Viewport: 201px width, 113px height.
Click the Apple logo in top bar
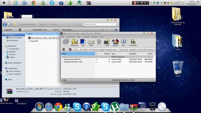[4, 3]
